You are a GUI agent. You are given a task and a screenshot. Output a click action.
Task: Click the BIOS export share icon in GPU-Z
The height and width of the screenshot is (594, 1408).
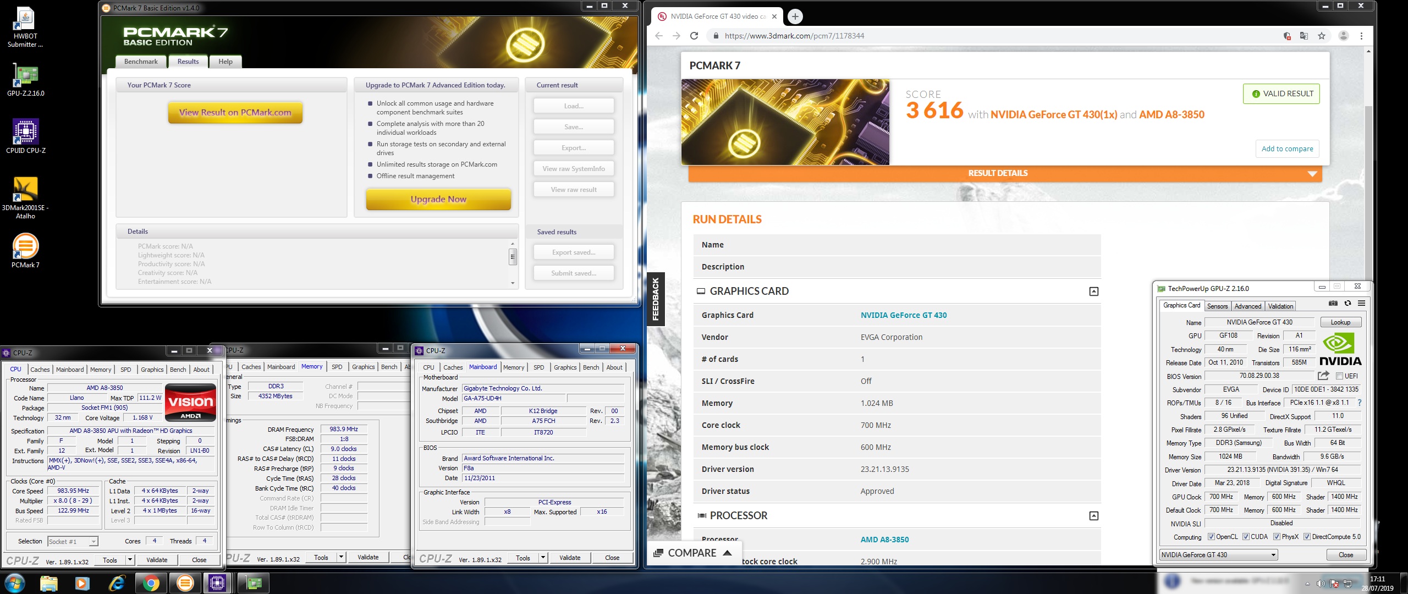tap(1323, 376)
